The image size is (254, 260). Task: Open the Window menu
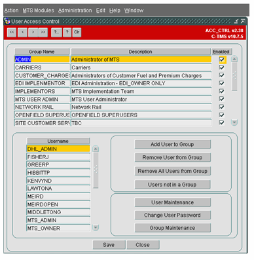[x=134, y=10]
